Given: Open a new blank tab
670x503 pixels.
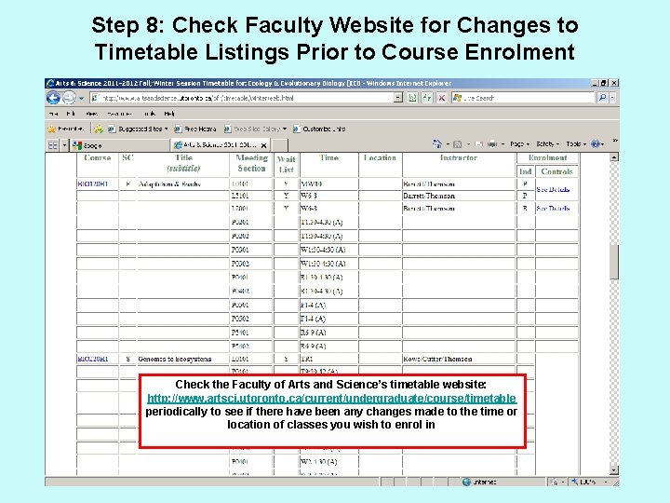Looking at the screenshot, I should pos(279,145).
